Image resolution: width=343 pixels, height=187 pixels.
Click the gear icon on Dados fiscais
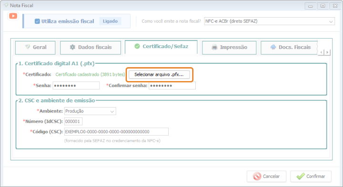(72, 47)
